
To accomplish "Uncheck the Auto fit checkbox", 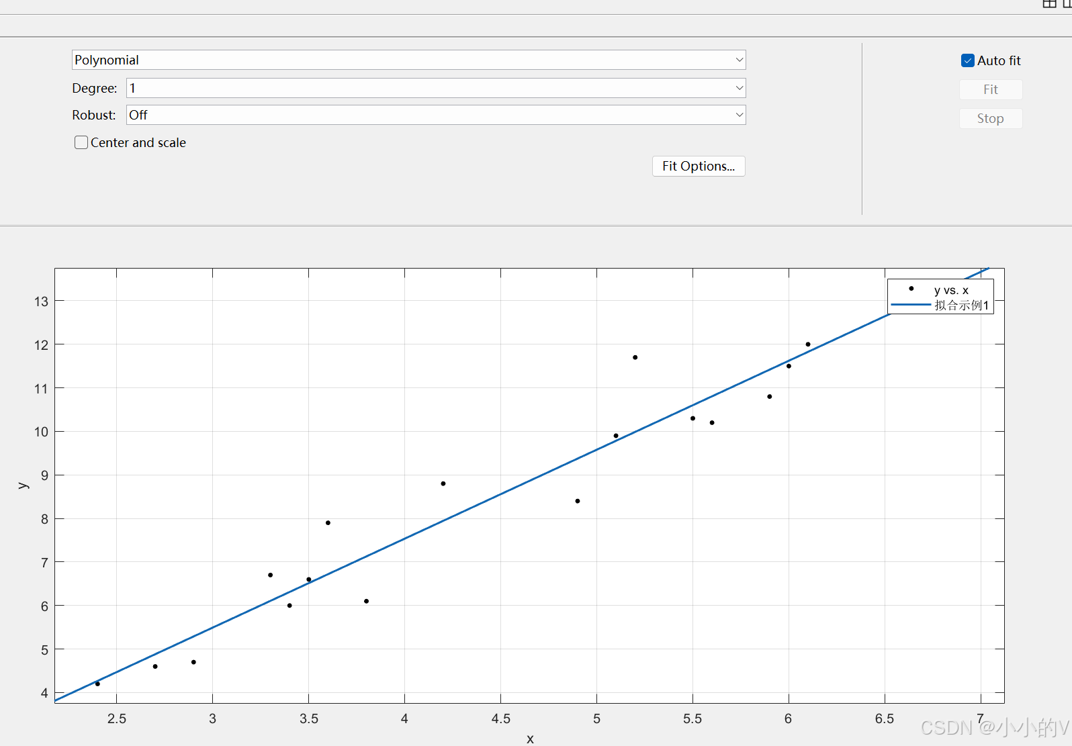I will (x=968, y=60).
